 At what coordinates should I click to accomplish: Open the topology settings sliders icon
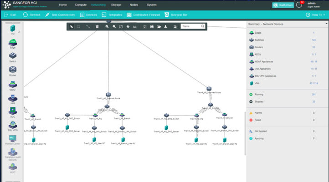[175, 26]
